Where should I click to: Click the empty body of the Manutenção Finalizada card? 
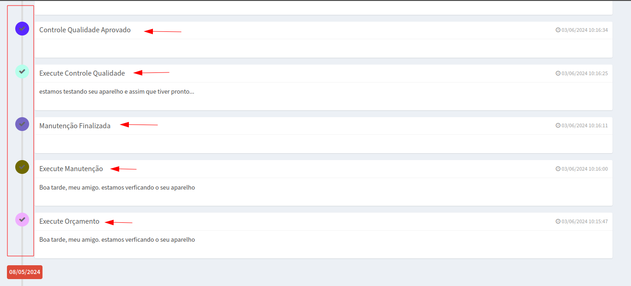click(323, 144)
